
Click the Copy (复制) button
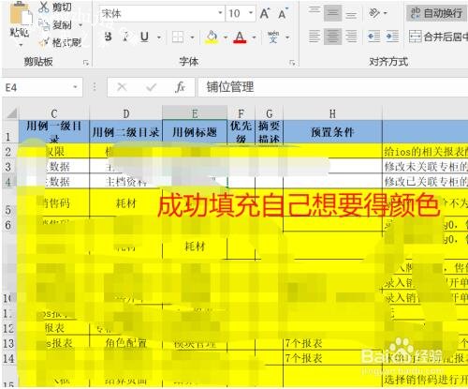[x=55, y=24]
